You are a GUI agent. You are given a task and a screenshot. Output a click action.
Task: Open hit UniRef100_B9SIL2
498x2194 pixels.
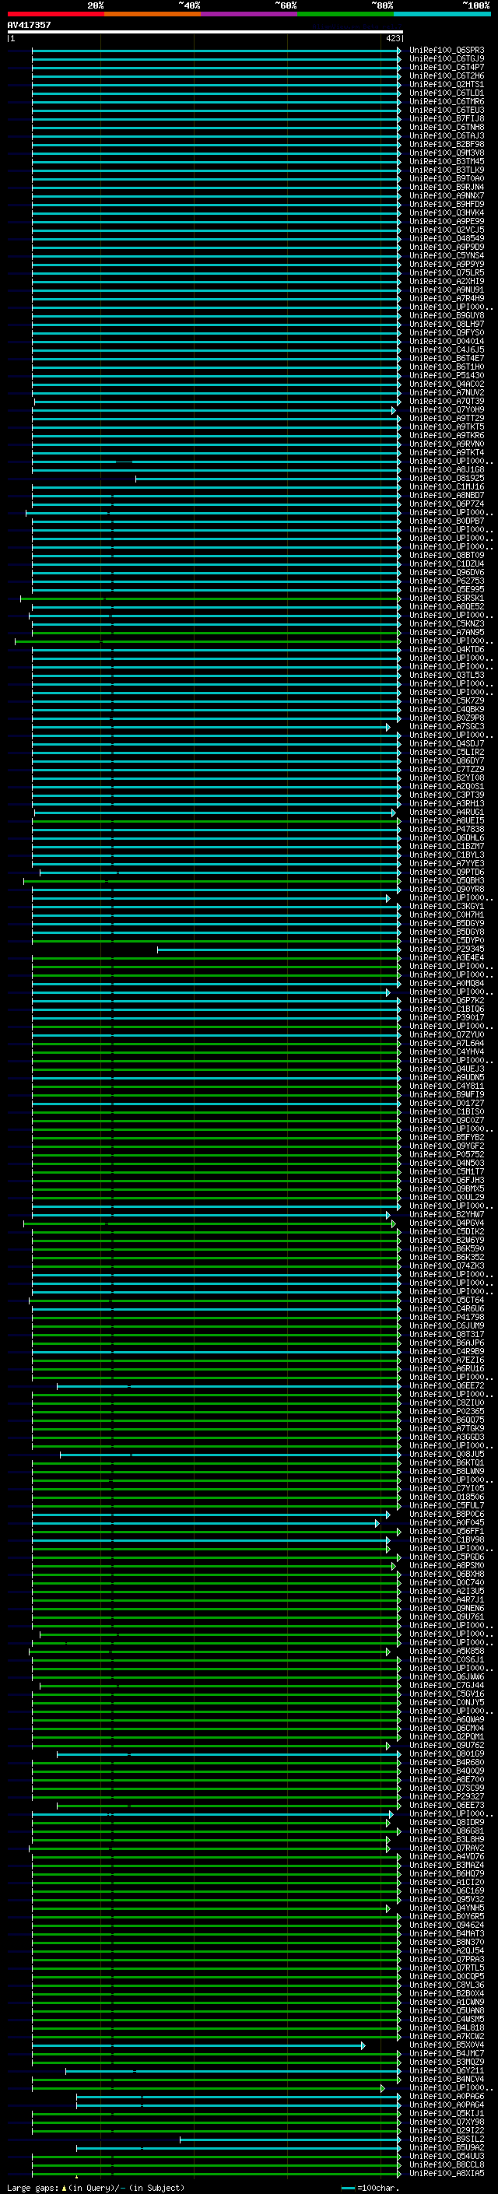(x=446, y=2139)
